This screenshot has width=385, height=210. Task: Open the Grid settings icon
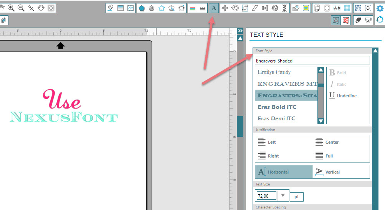pos(347,8)
